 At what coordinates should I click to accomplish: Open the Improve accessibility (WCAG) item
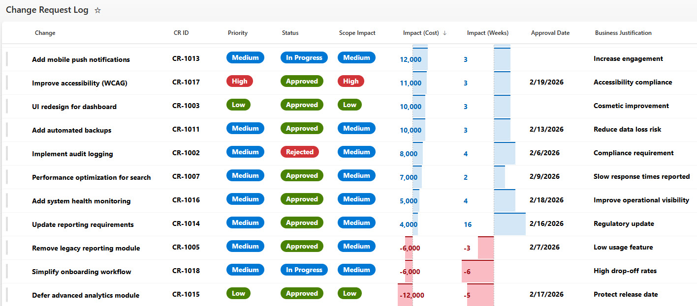tap(79, 83)
